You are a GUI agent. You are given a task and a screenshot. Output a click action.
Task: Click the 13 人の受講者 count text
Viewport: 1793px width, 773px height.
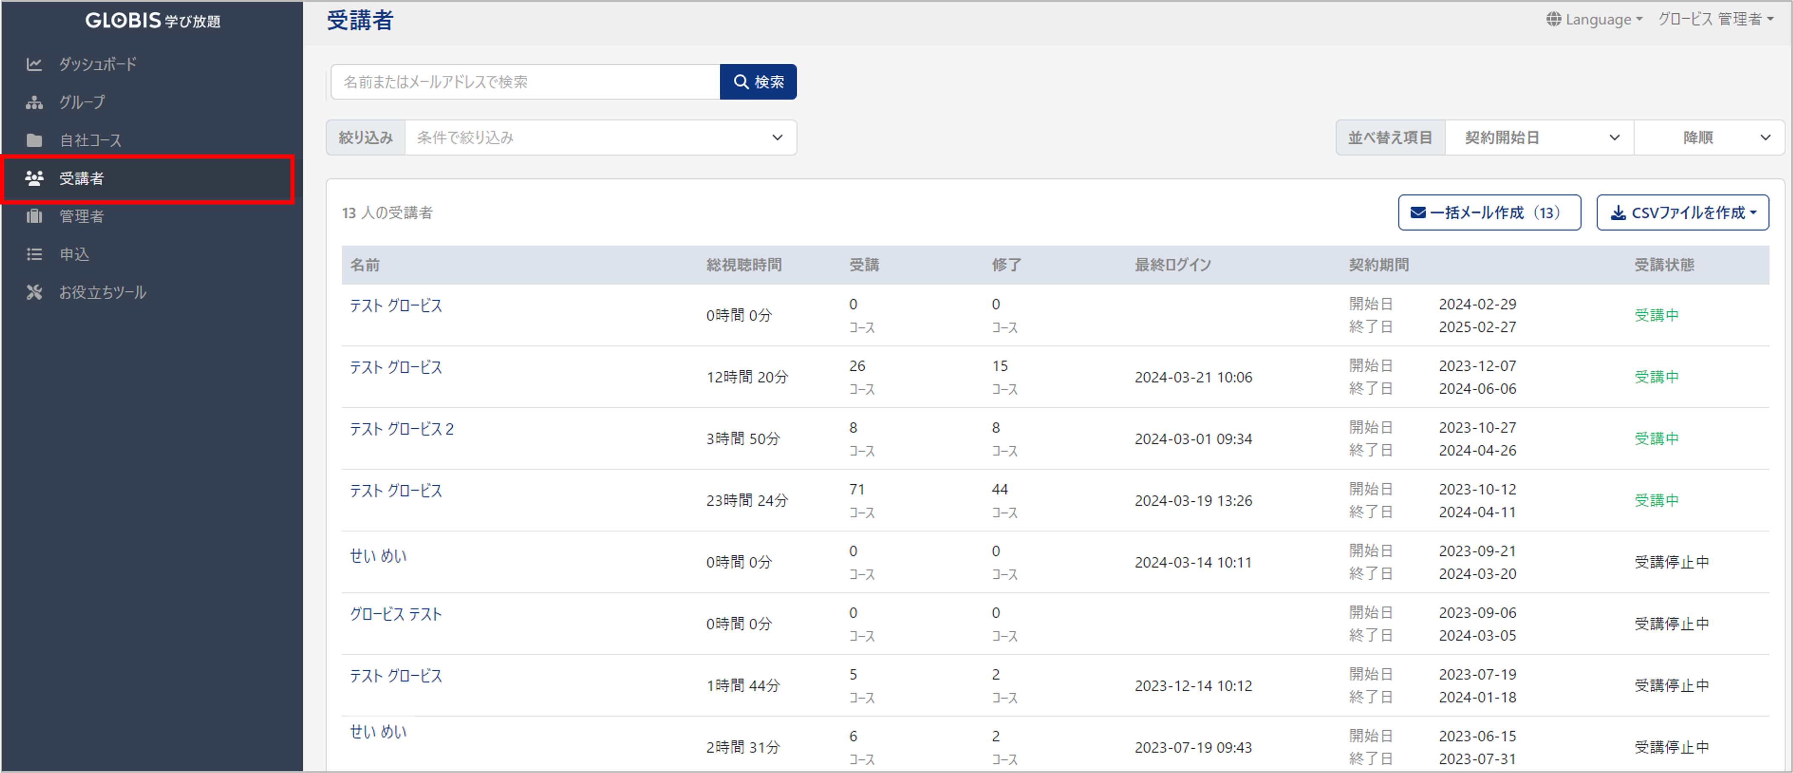point(387,213)
